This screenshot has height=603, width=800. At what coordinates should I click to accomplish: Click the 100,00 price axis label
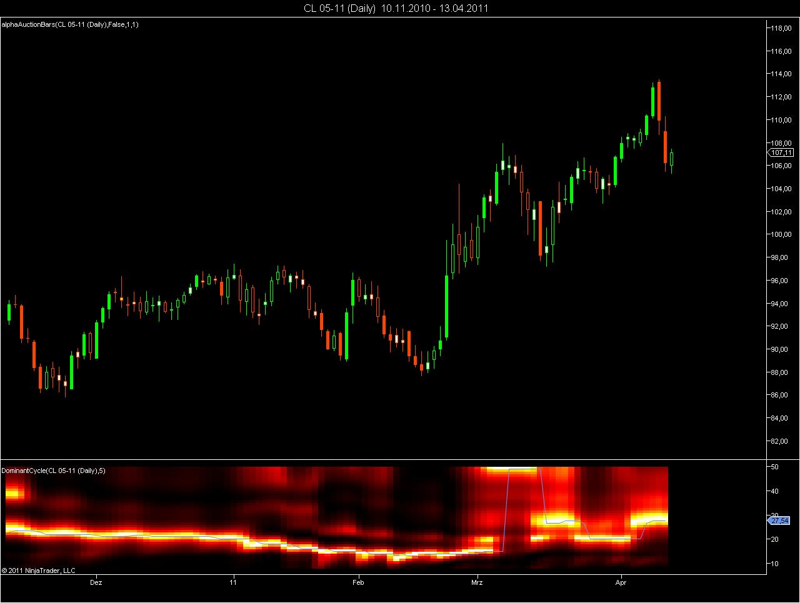(782, 234)
